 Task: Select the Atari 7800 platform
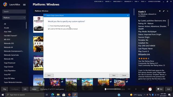point(8,32)
